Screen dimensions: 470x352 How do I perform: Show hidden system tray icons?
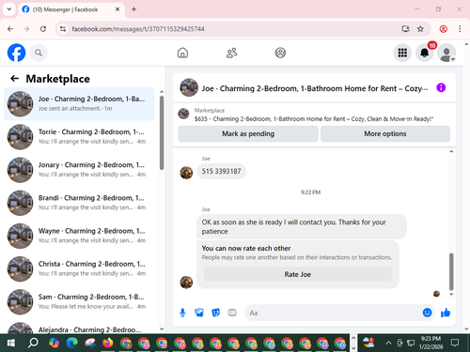pyautogui.click(x=388, y=343)
